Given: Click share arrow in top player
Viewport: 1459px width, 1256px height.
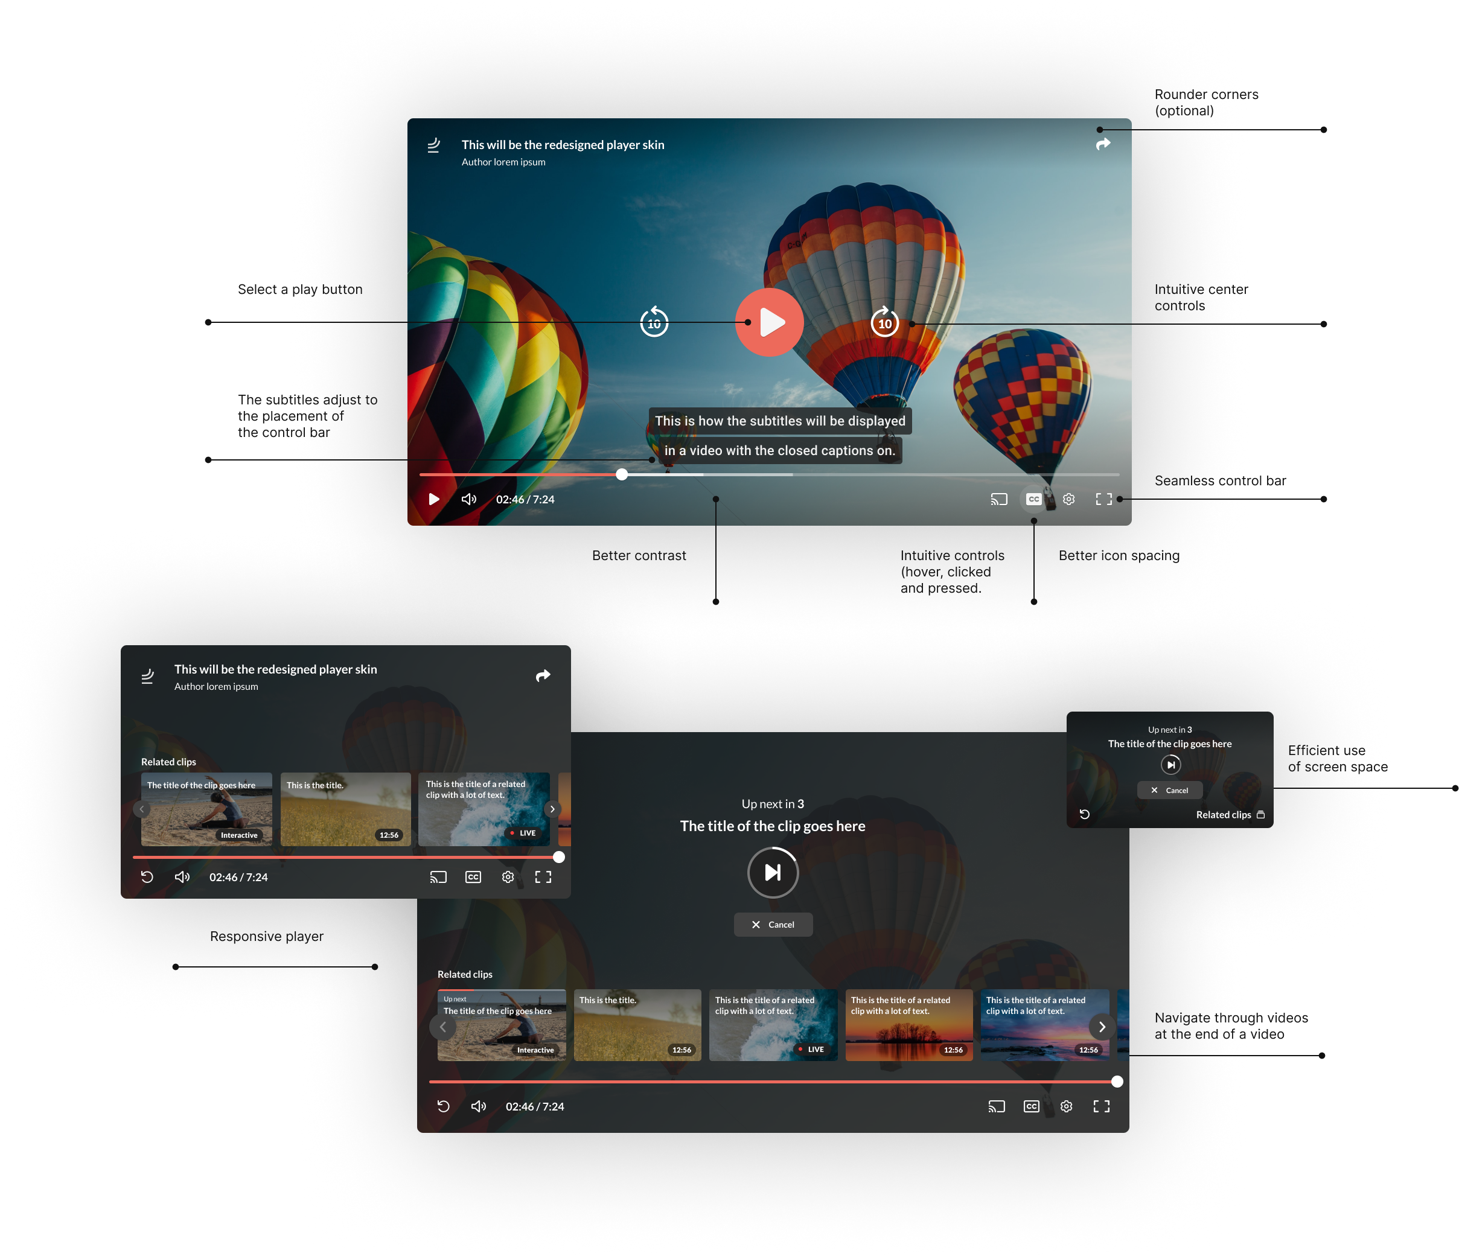Looking at the screenshot, I should tap(1103, 144).
